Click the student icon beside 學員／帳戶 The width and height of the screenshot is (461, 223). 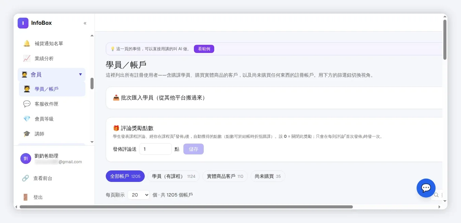click(x=27, y=89)
